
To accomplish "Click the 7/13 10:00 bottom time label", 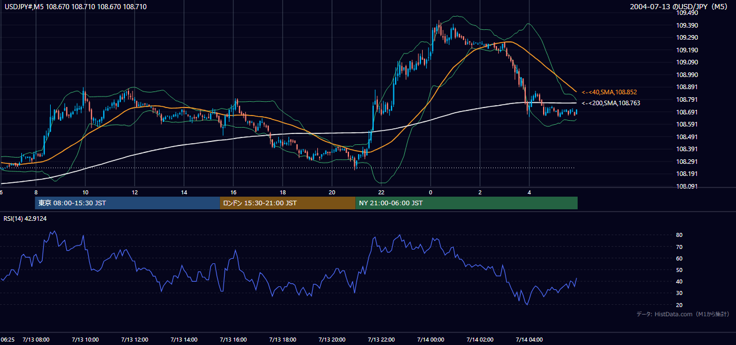I will click(85, 339).
